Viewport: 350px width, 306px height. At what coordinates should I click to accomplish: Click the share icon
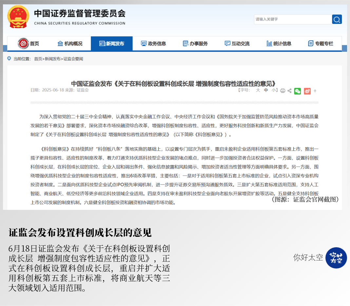[x=289, y=91]
